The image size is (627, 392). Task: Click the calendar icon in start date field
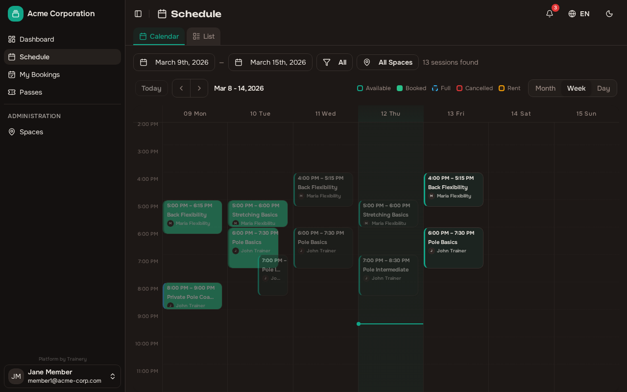pos(144,62)
